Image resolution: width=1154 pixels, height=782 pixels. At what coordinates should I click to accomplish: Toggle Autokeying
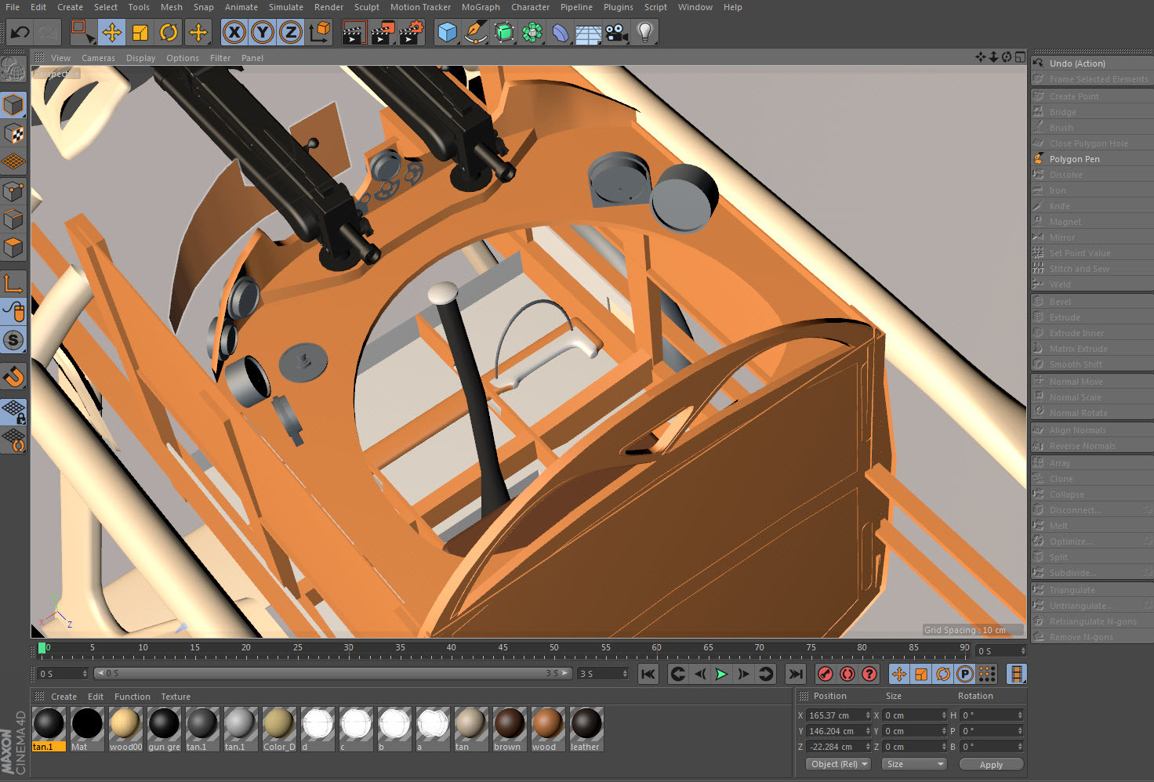pyautogui.click(x=847, y=674)
